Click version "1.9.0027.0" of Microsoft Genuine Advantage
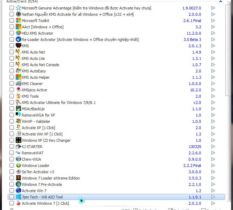This screenshot has width=233, height=210. tap(192, 8)
